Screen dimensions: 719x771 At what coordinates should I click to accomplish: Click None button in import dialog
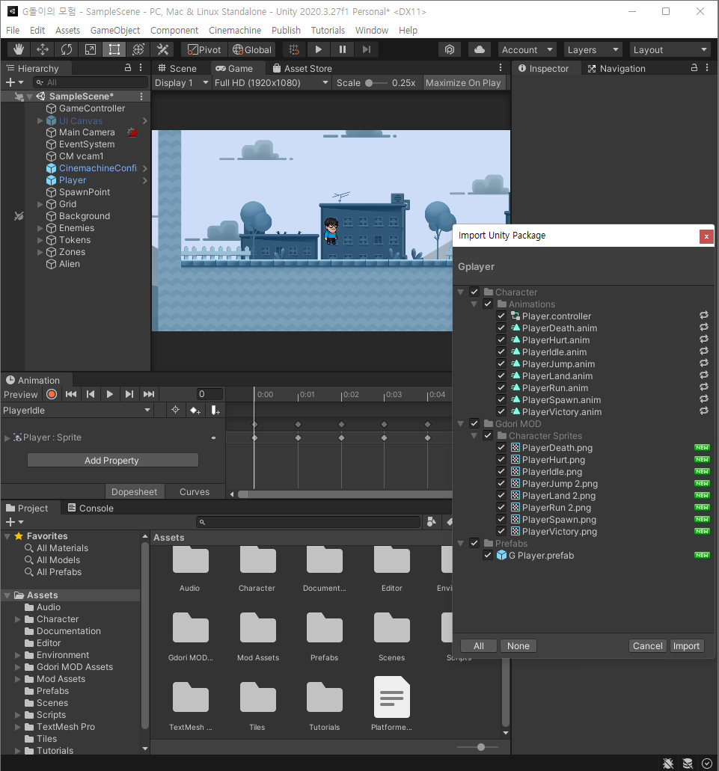(x=518, y=645)
